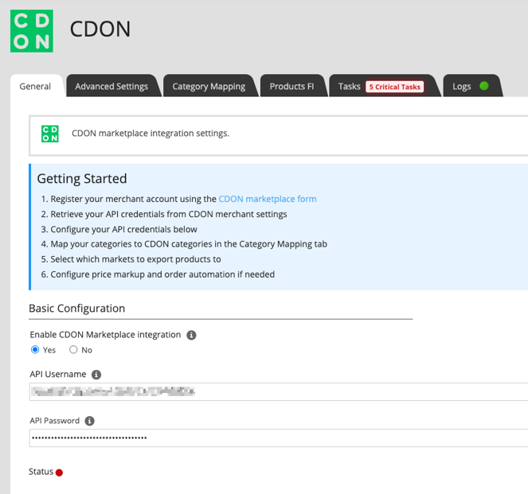The width and height of the screenshot is (528, 494).
Task: Click the info icon next to API Password
Action: pos(89,421)
